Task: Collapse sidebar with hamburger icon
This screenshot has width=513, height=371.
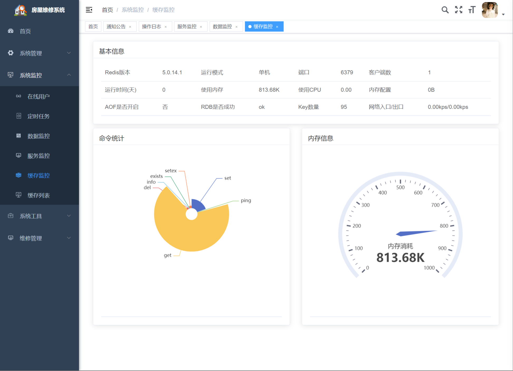Action: 89,10
